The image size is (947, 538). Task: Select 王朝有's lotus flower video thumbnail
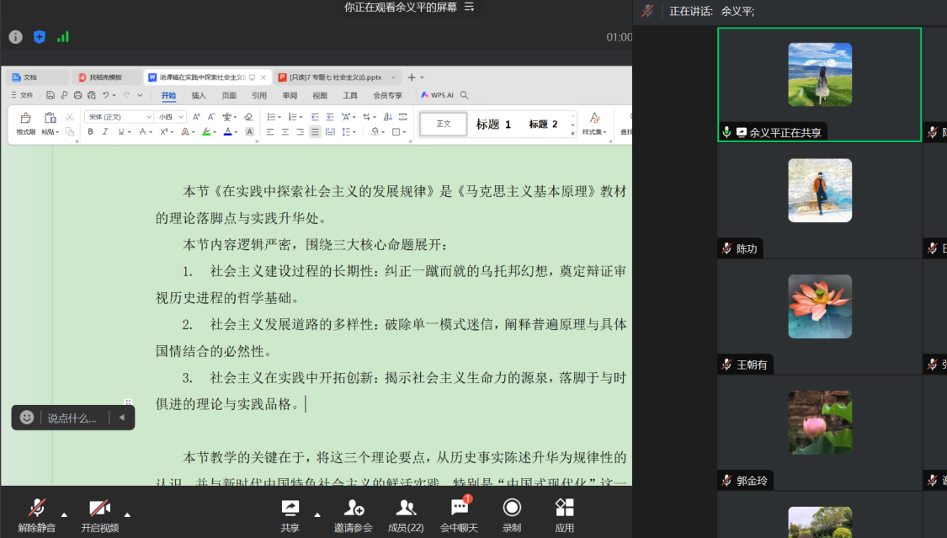(819, 306)
